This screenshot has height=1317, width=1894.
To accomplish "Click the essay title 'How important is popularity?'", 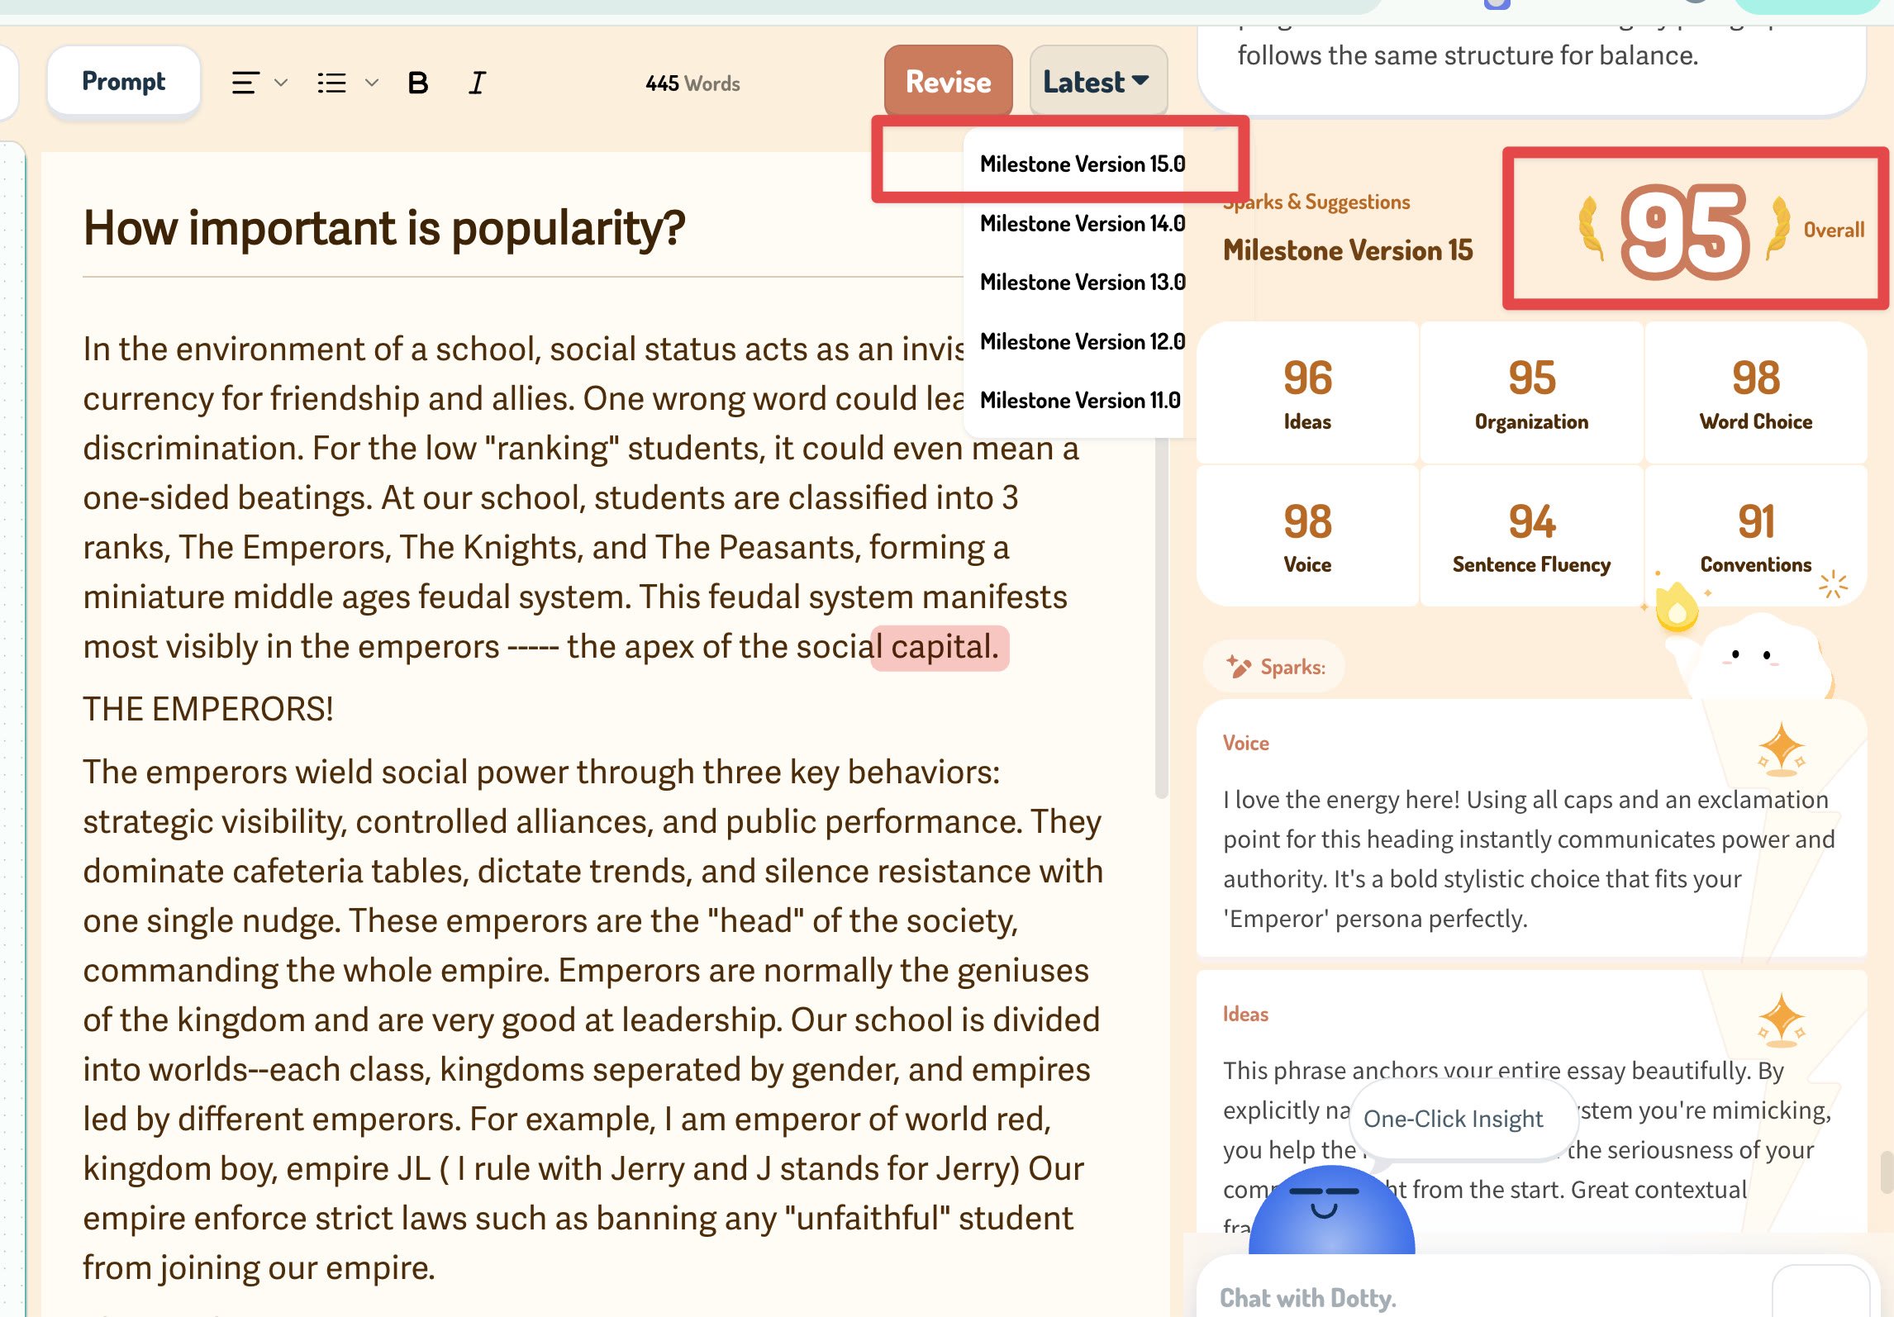I will click(x=384, y=228).
